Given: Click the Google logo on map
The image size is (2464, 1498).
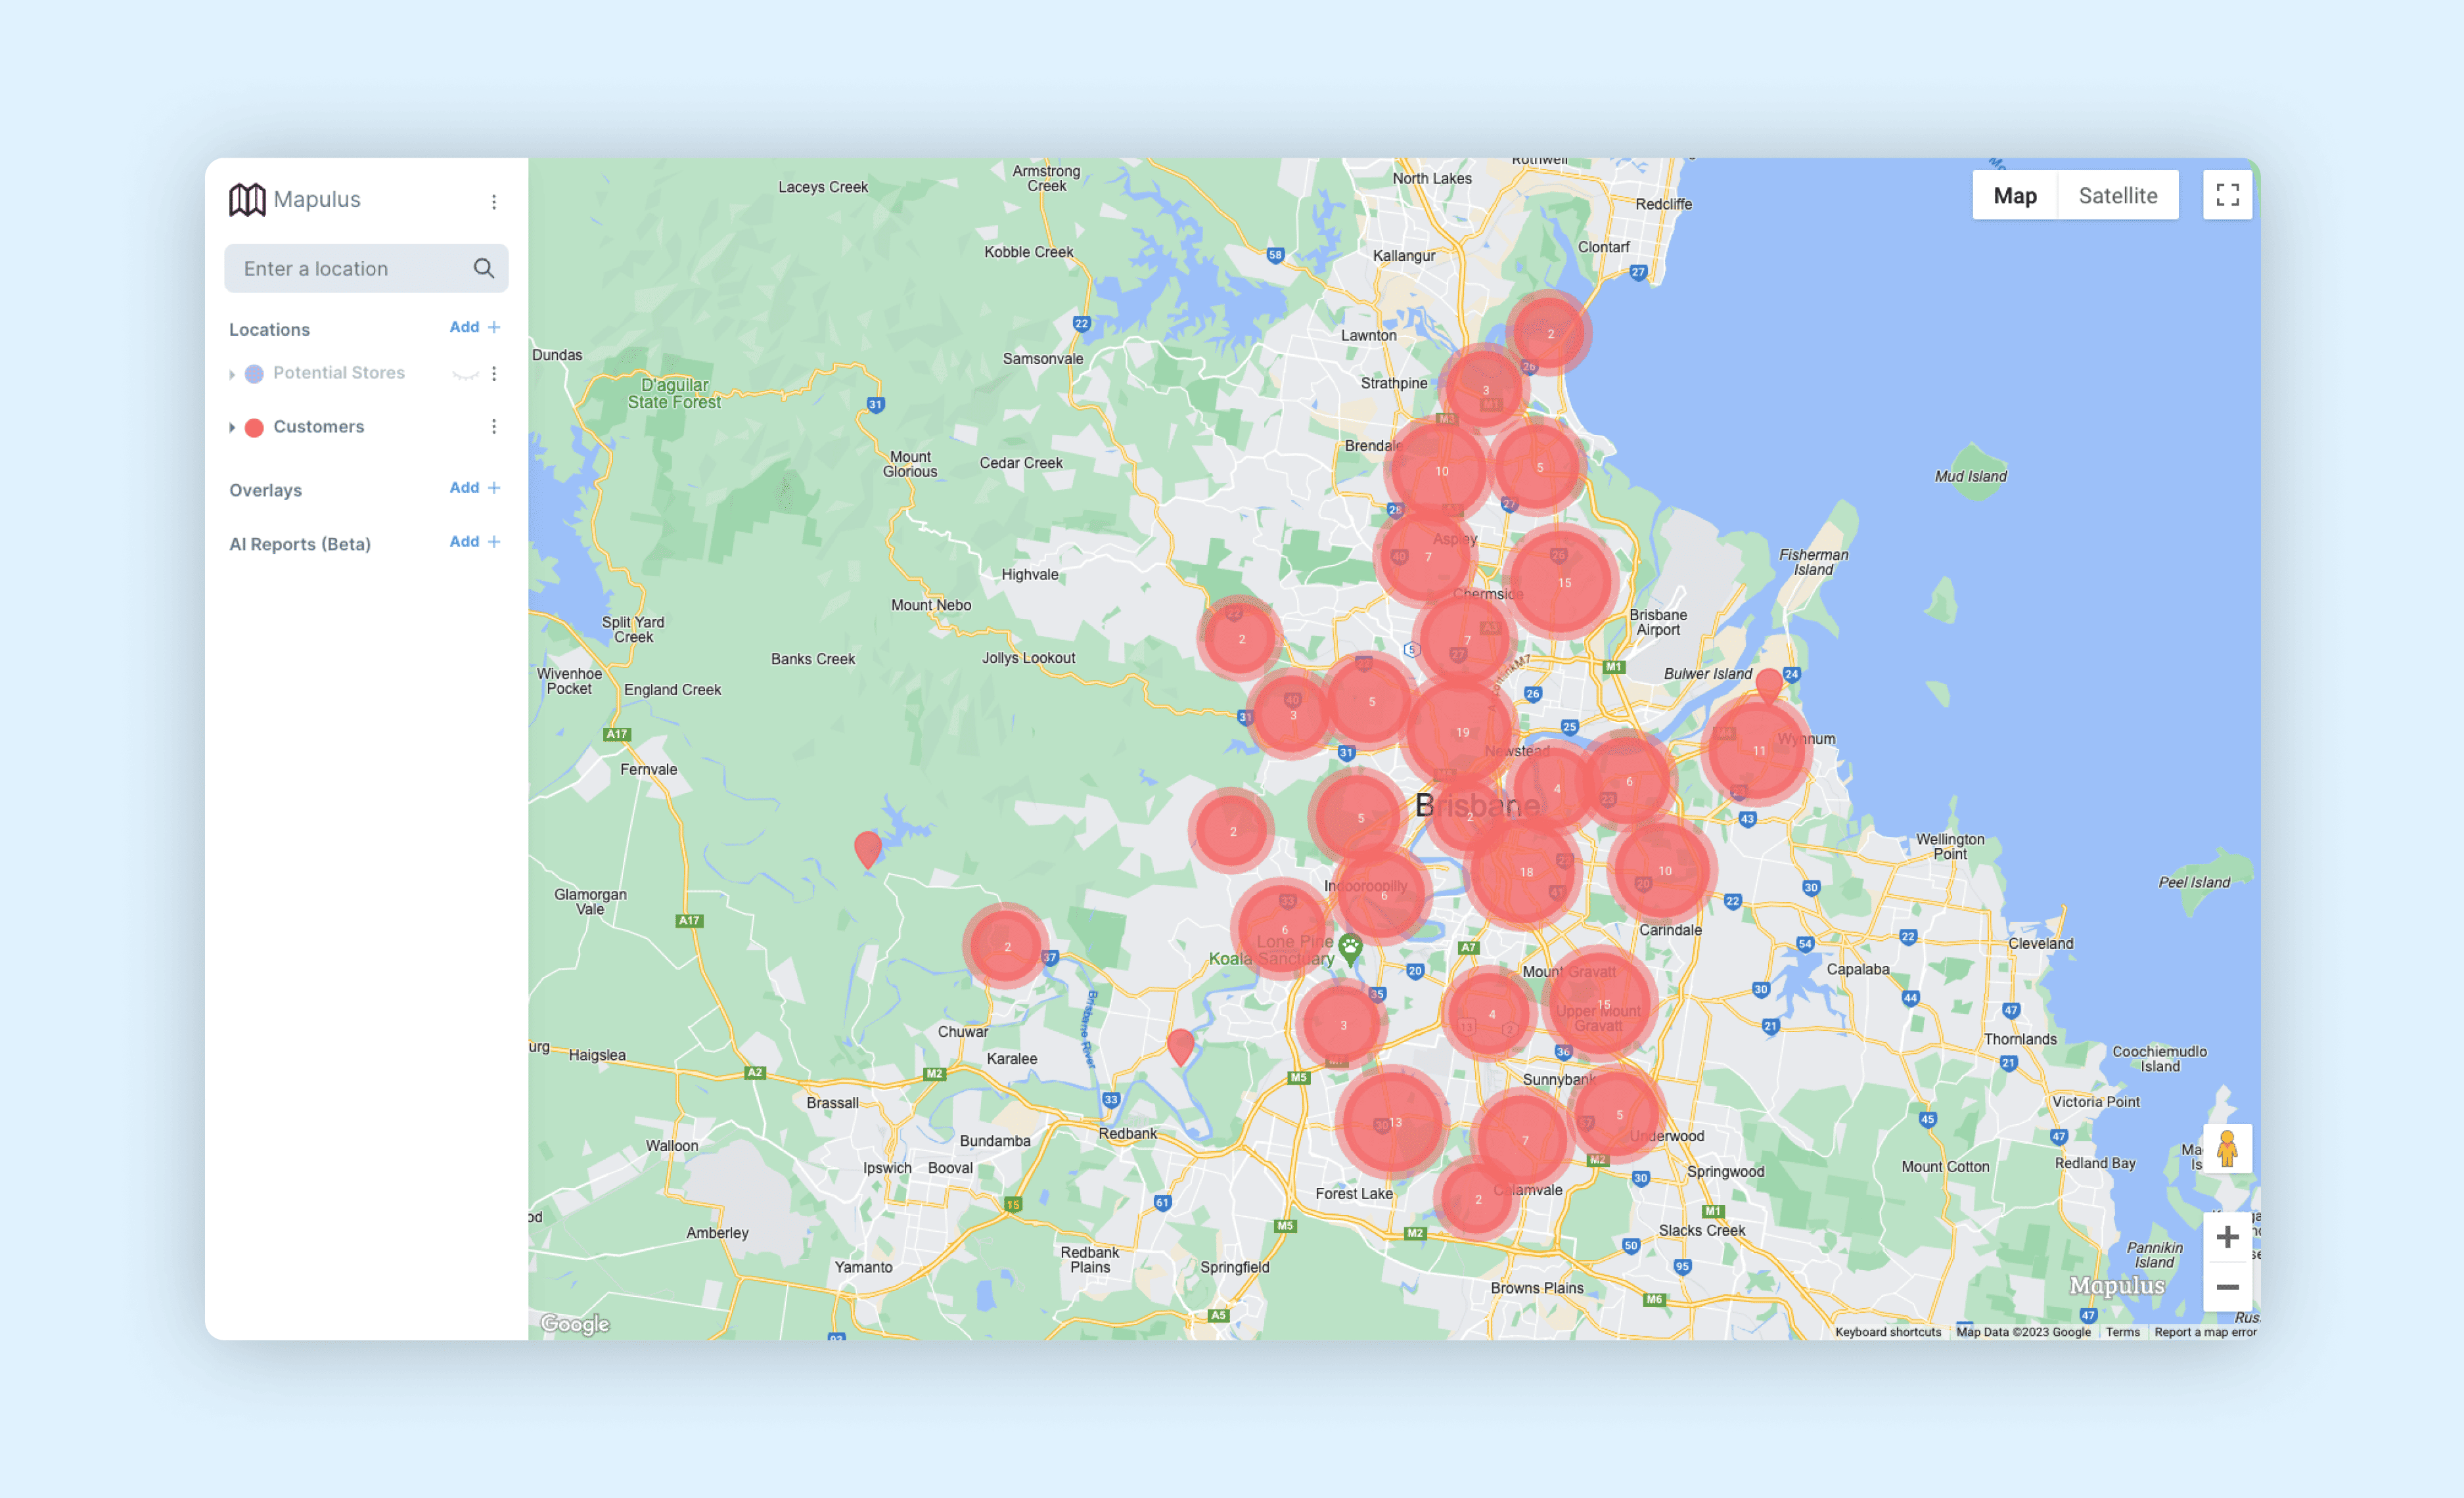Looking at the screenshot, I should coord(575,1324).
